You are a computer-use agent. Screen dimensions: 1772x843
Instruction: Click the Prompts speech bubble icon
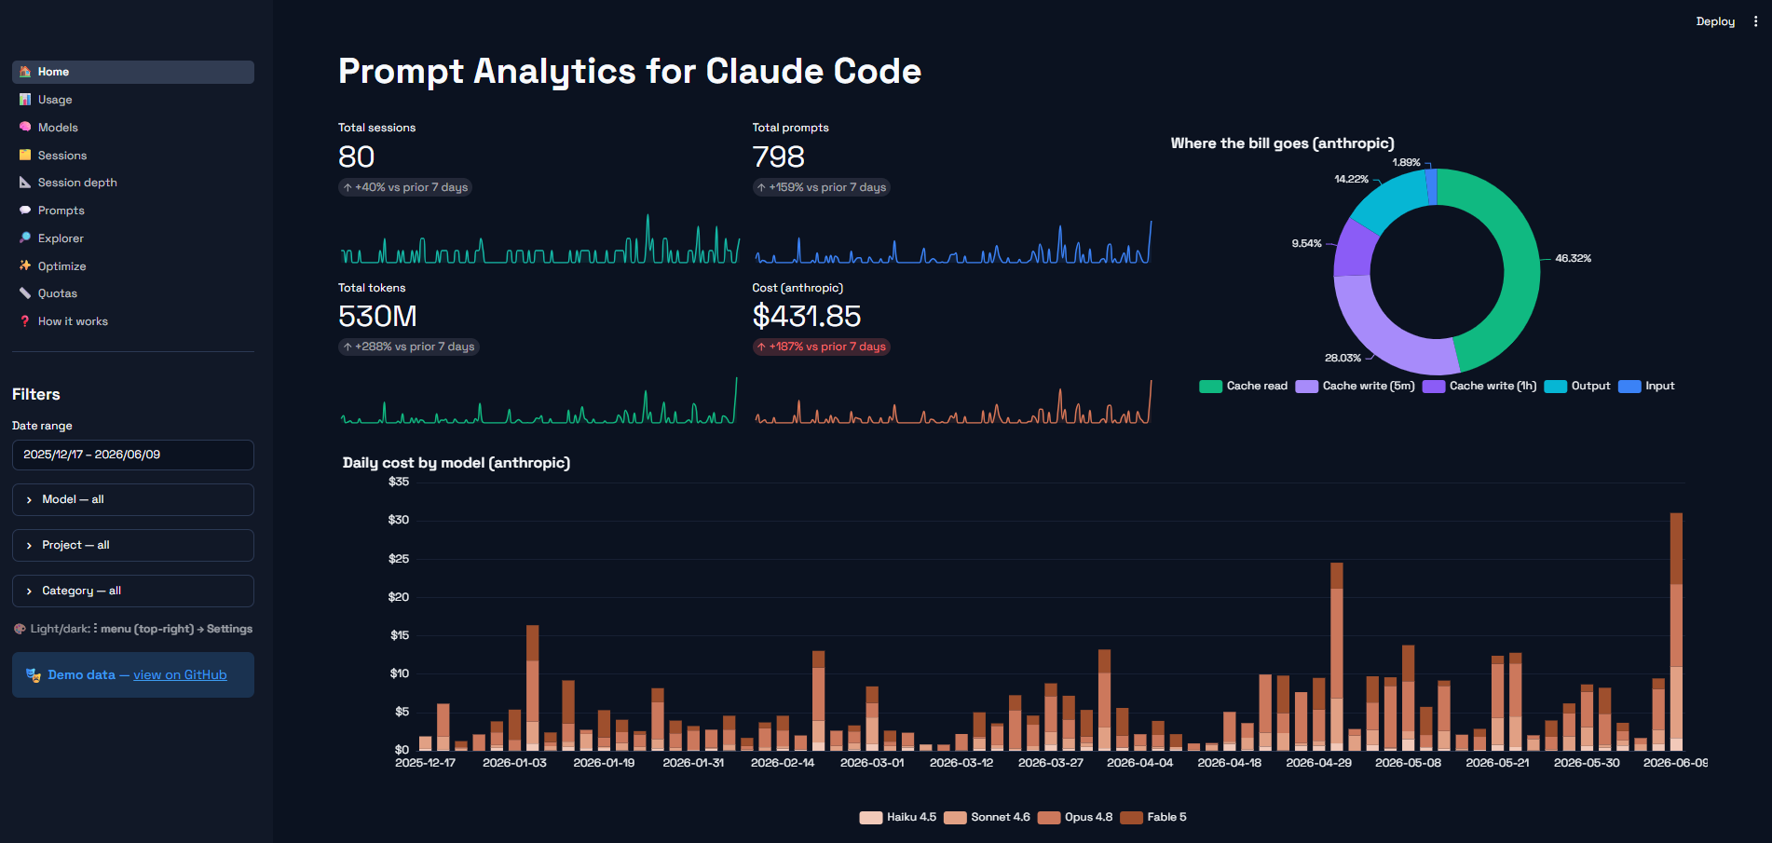[25, 211]
